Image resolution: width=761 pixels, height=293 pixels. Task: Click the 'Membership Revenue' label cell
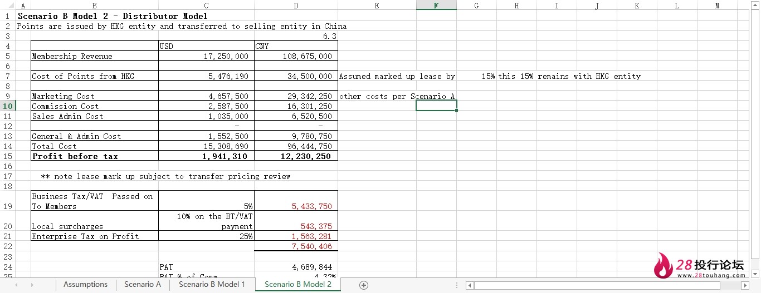pyautogui.click(x=95, y=56)
